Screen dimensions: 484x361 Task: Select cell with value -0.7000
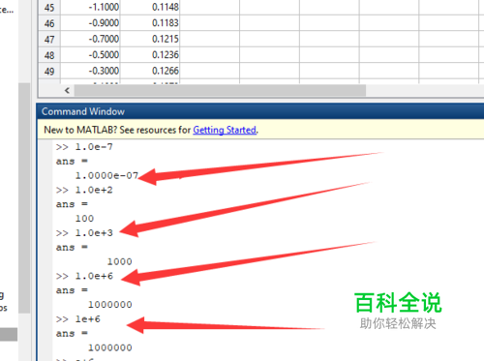tap(90, 39)
